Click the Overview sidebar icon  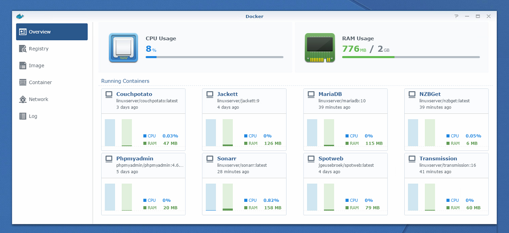pyautogui.click(x=23, y=32)
